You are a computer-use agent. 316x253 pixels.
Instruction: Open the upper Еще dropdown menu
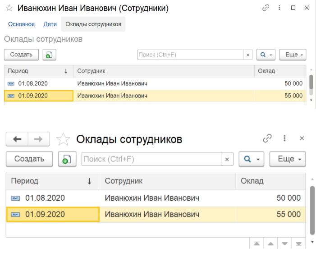click(293, 55)
